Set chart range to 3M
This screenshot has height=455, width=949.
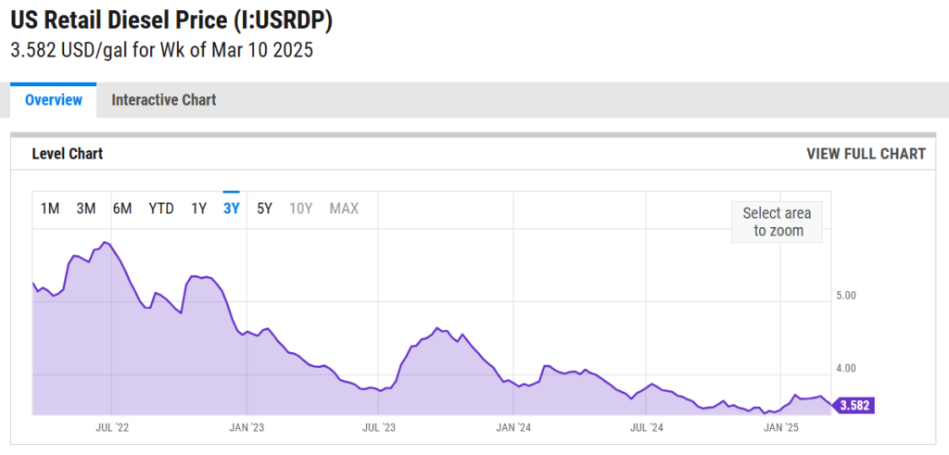86,209
